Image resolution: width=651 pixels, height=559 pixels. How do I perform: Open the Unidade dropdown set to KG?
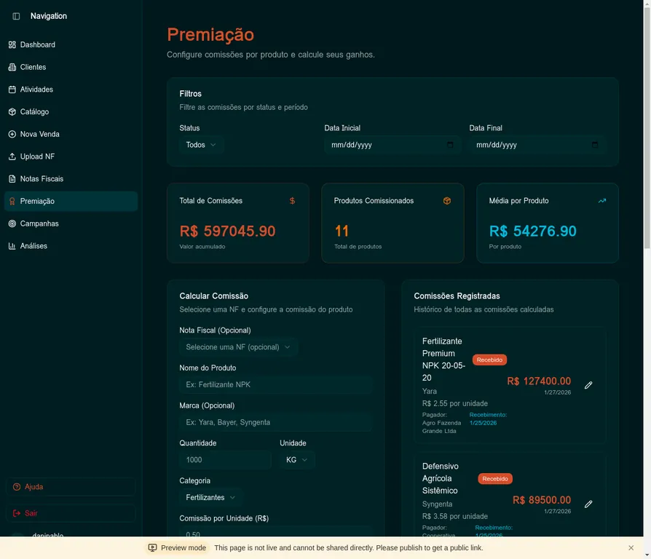tap(296, 459)
